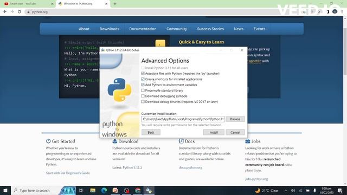Click Install to start installation

click(x=214, y=132)
